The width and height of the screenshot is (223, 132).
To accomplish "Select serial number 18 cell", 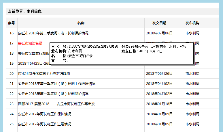I will [12, 53].
